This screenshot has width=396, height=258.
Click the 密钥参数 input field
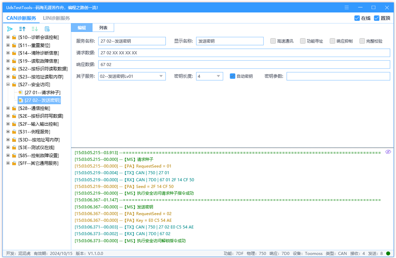338,76
